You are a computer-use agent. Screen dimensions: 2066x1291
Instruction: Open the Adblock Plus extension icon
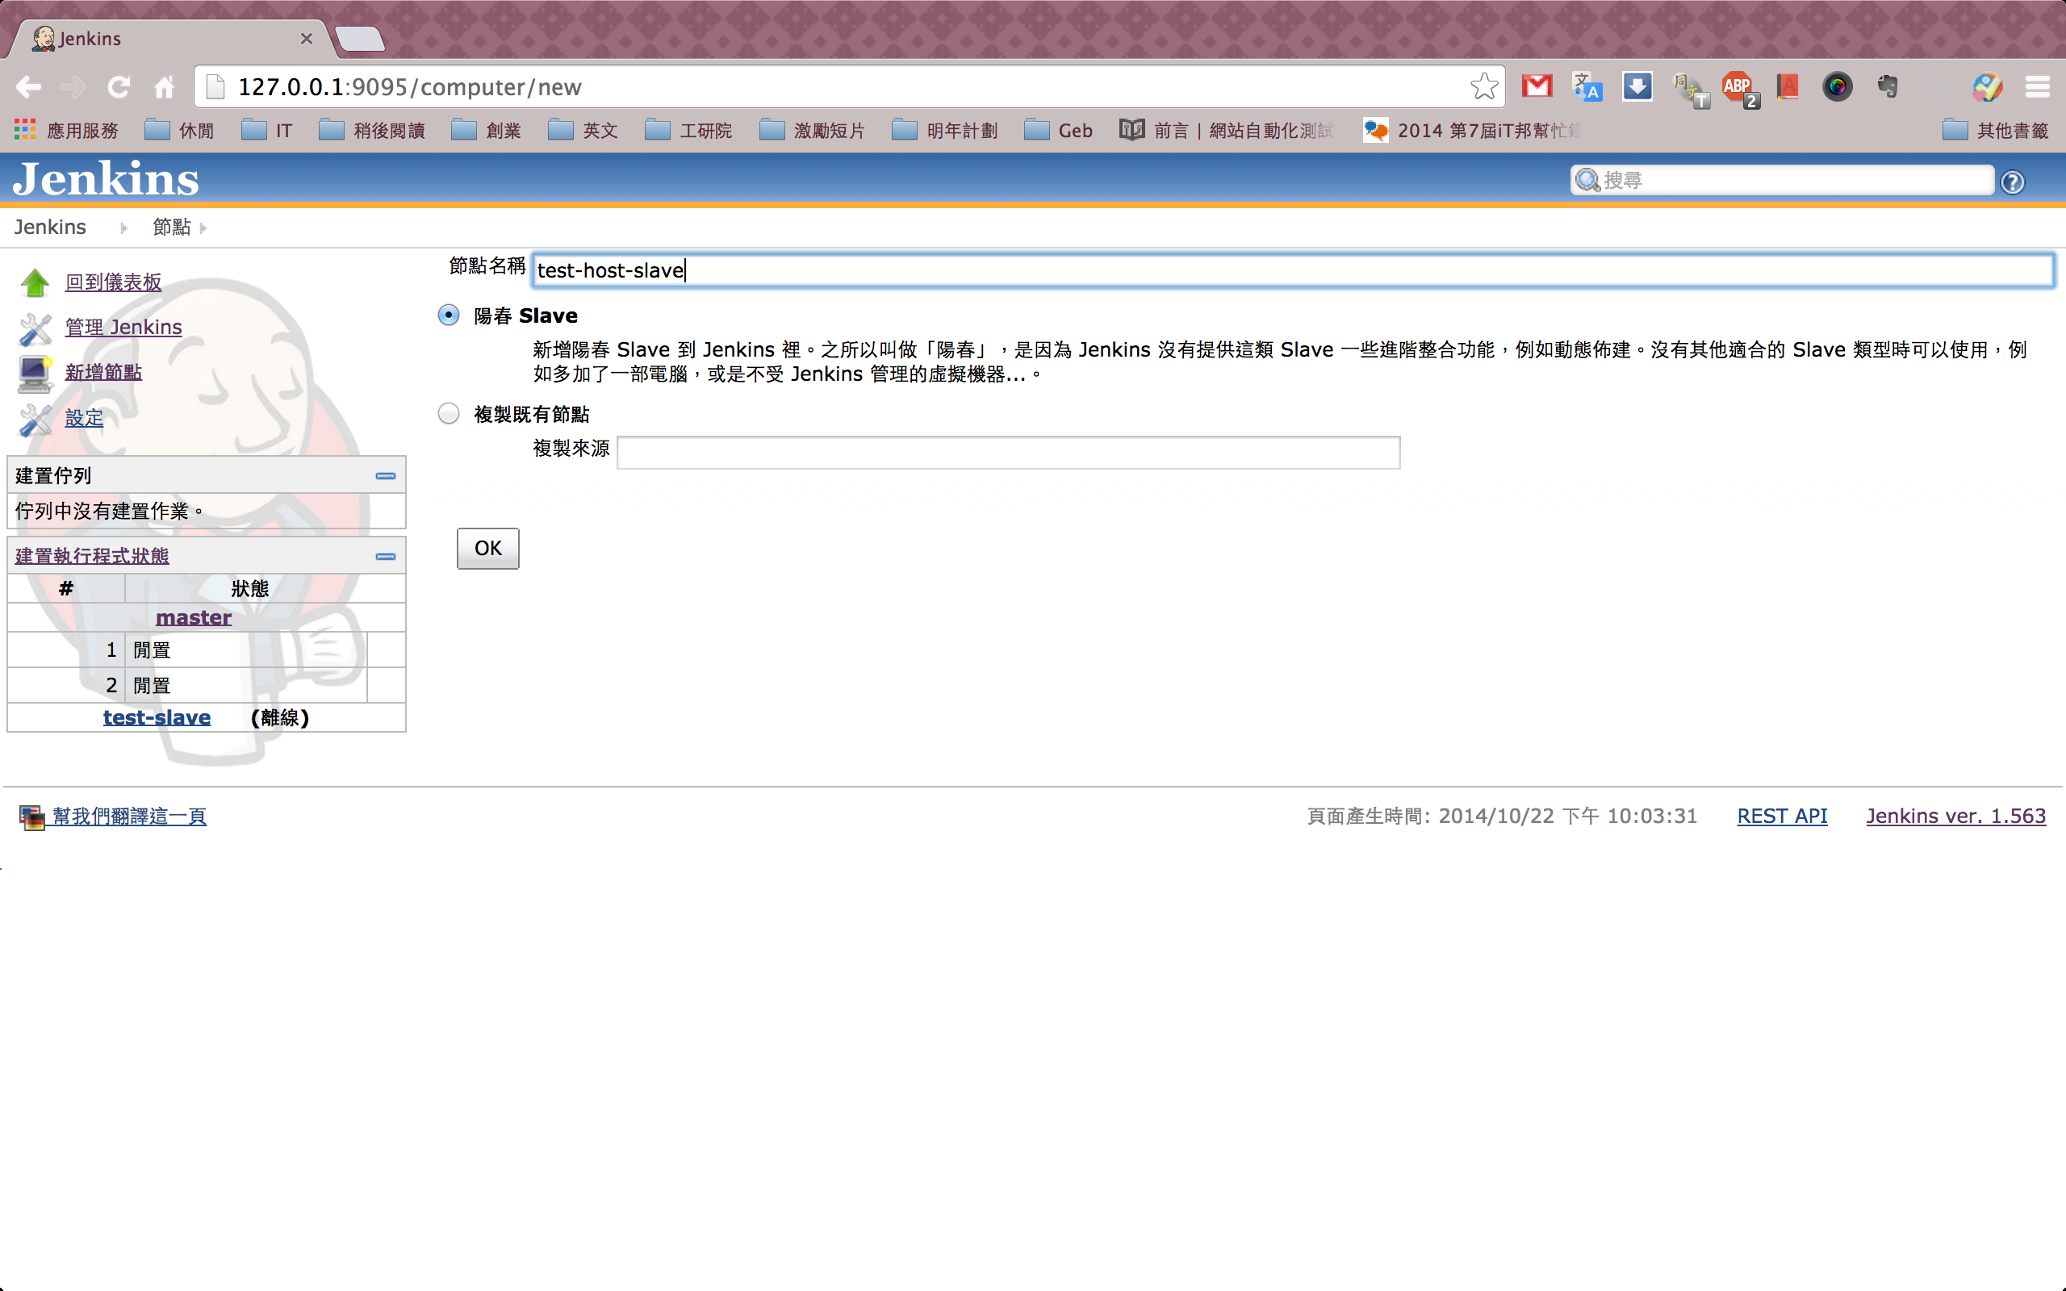(1739, 88)
